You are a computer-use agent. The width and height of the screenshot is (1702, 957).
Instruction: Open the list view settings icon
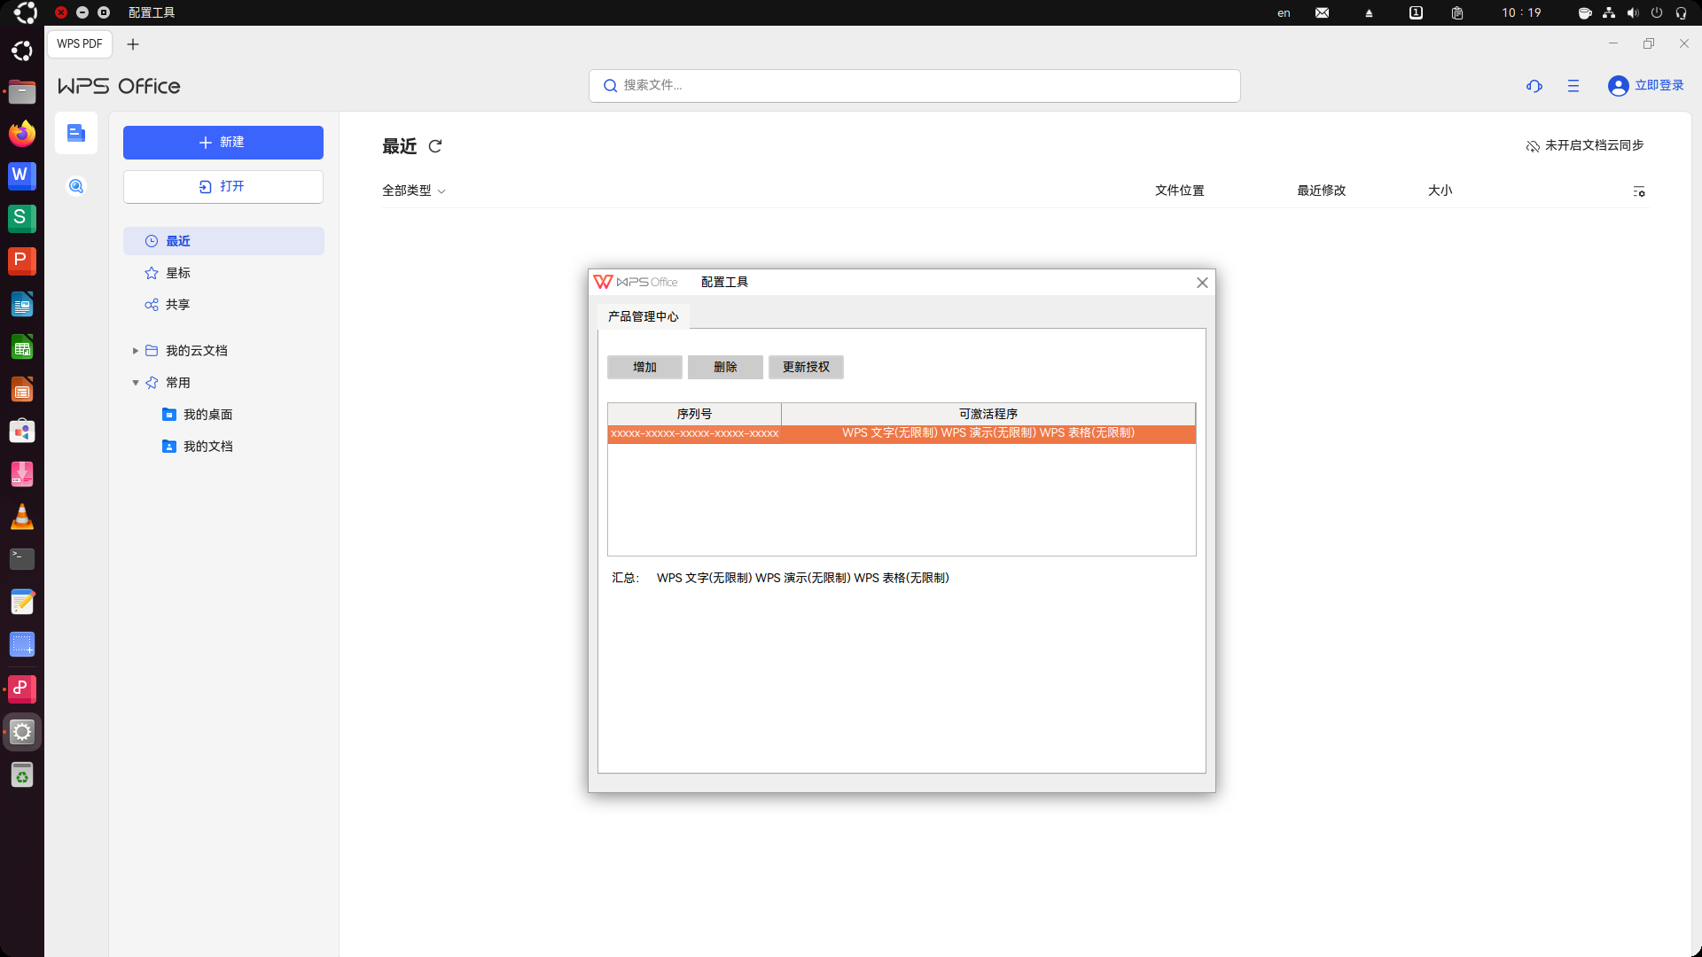click(x=1639, y=191)
